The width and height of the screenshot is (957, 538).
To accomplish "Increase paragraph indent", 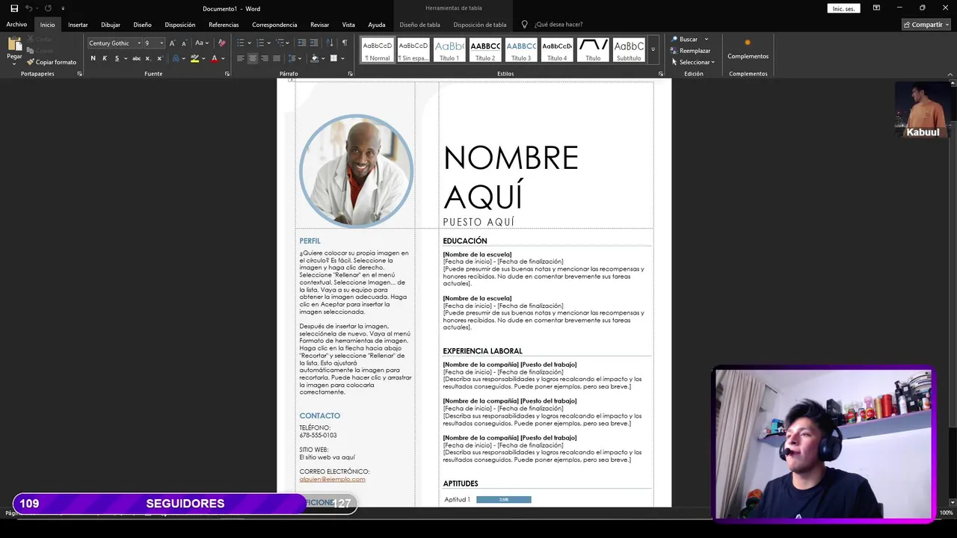I will (x=314, y=43).
